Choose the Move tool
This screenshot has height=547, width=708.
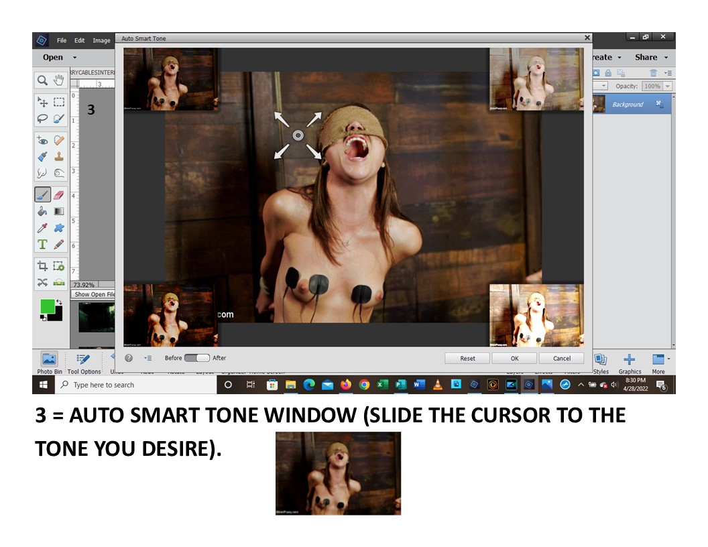pos(42,103)
